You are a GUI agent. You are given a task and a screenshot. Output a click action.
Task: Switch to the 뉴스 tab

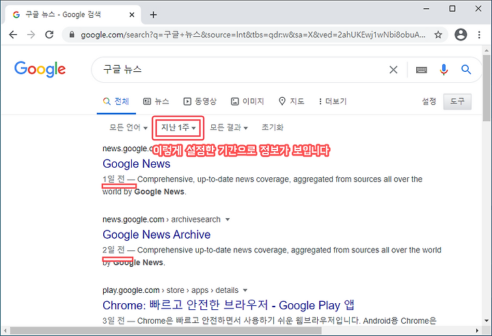(156, 101)
